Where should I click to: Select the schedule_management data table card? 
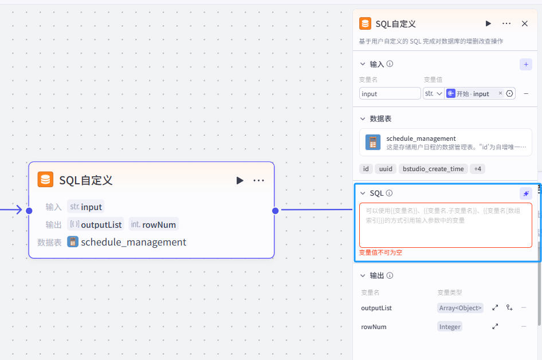(445, 143)
